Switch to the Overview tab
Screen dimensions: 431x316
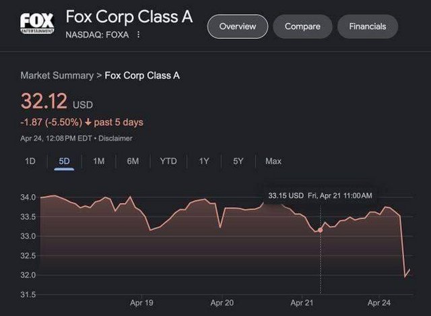click(238, 26)
